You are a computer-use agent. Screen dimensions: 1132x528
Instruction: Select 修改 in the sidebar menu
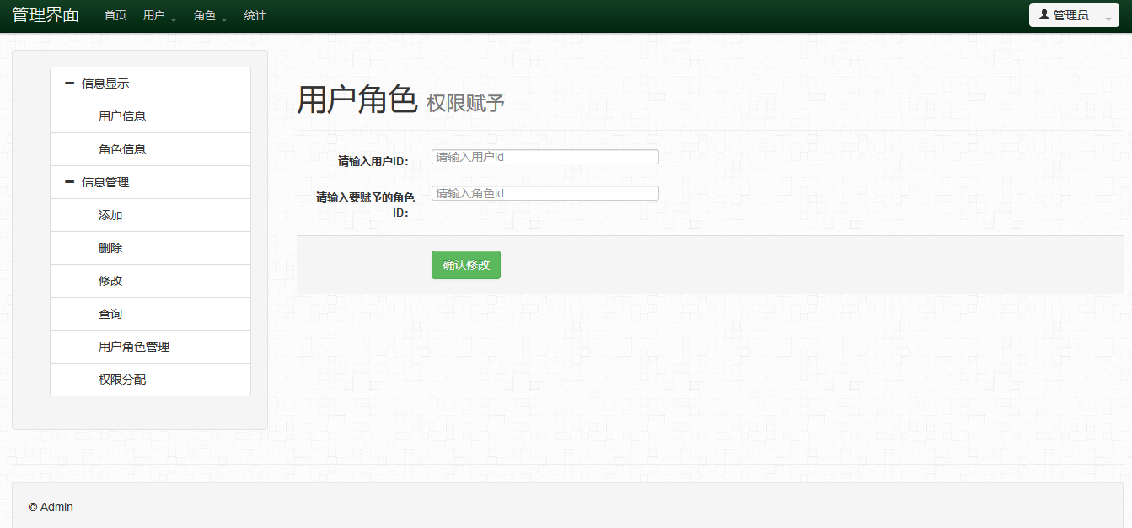pyautogui.click(x=110, y=281)
